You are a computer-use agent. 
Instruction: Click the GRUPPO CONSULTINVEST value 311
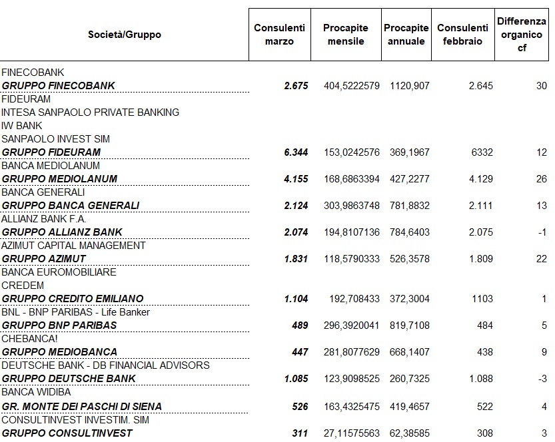coord(300,433)
